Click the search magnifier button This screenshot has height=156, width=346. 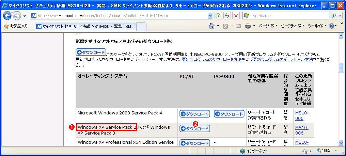pyautogui.click(x=334, y=16)
